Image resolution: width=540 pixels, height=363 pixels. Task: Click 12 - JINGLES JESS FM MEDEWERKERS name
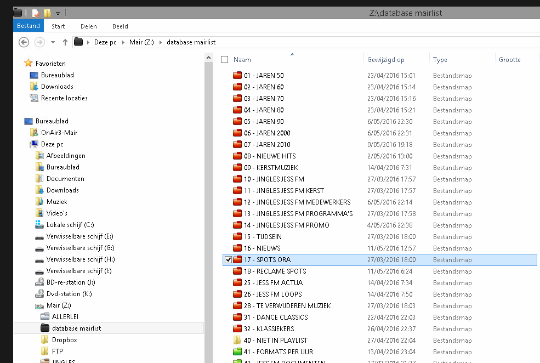click(x=297, y=202)
